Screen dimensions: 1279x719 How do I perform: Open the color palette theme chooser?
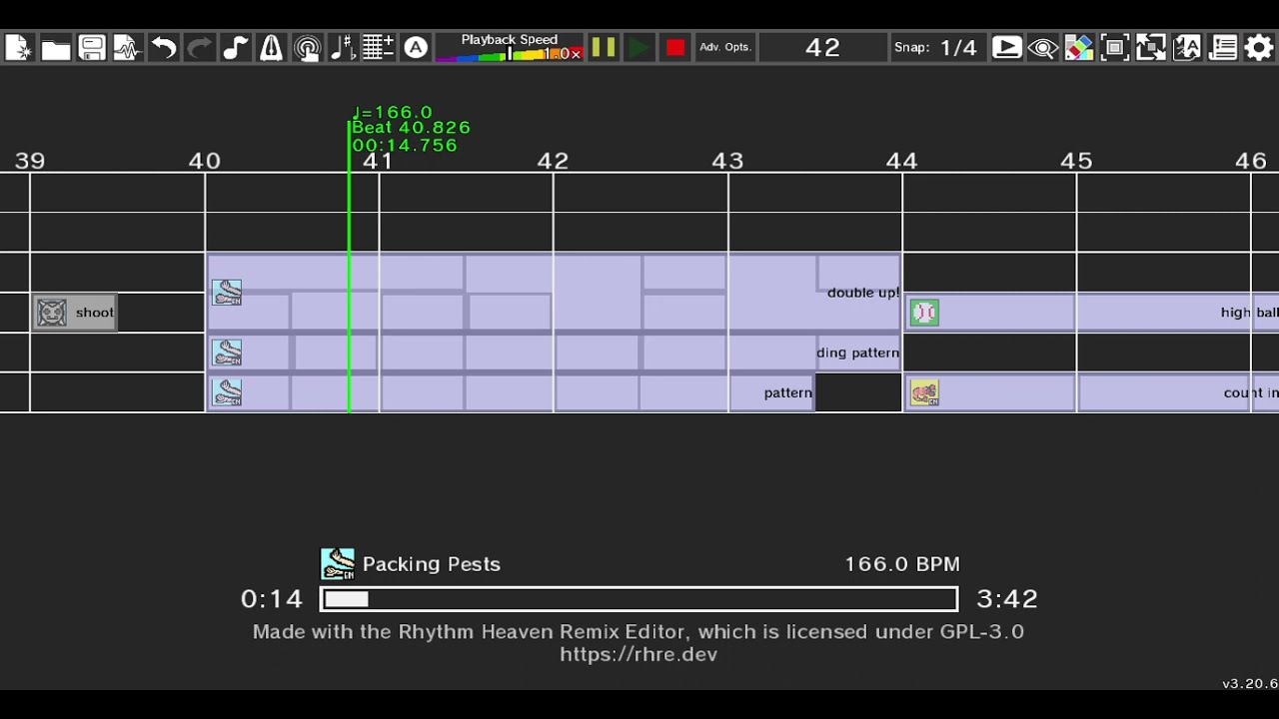point(1078,48)
